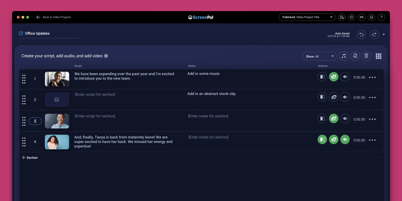Viewport: 402px width, 201px height.
Task: Open the Published Video Project Title dropdown
Action: tap(307, 17)
